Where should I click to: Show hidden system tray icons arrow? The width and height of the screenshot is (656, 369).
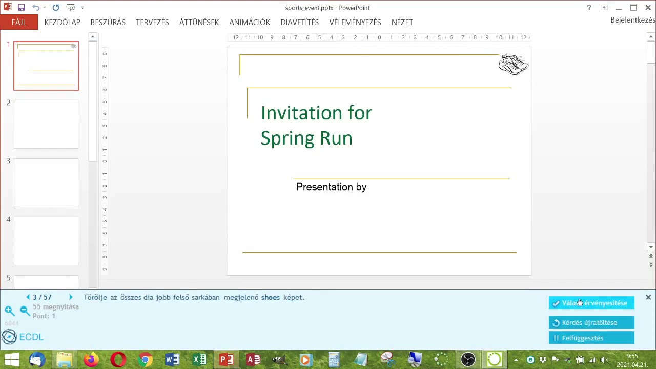(x=516, y=360)
